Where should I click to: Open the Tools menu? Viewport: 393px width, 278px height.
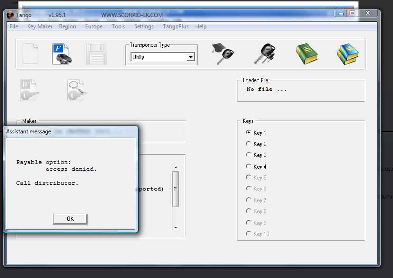pos(118,26)
